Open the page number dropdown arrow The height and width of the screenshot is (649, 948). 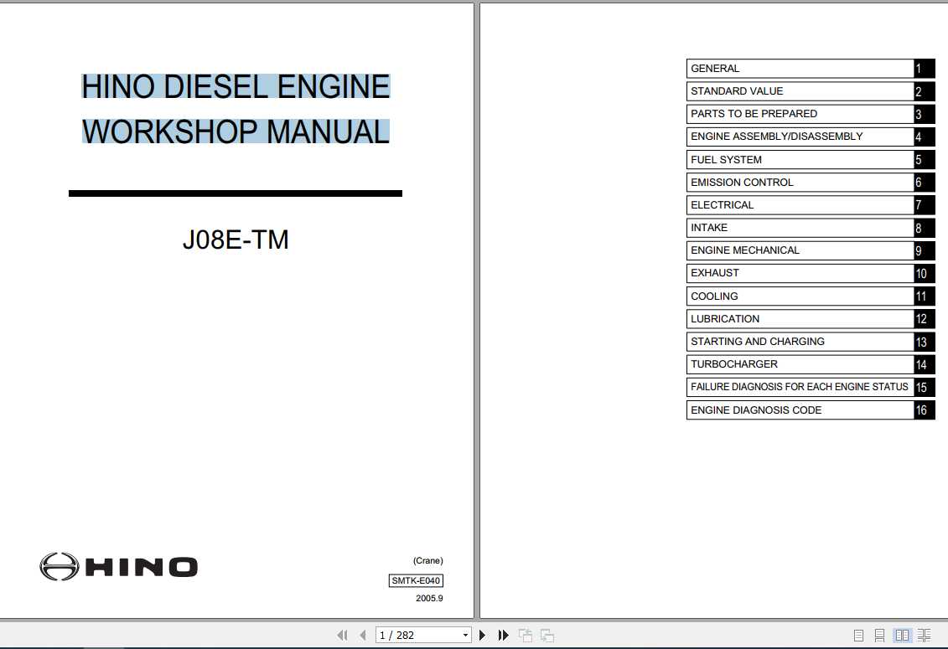[465, 635]
